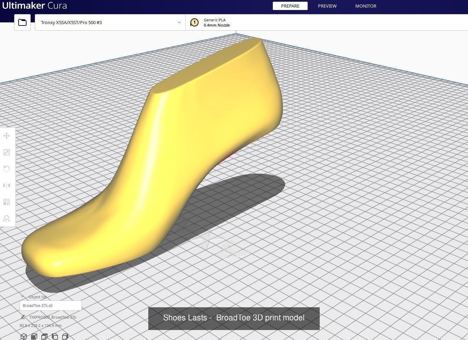Collapse the Object list panel
468x340 pixels.
click(x=23, y=297)
